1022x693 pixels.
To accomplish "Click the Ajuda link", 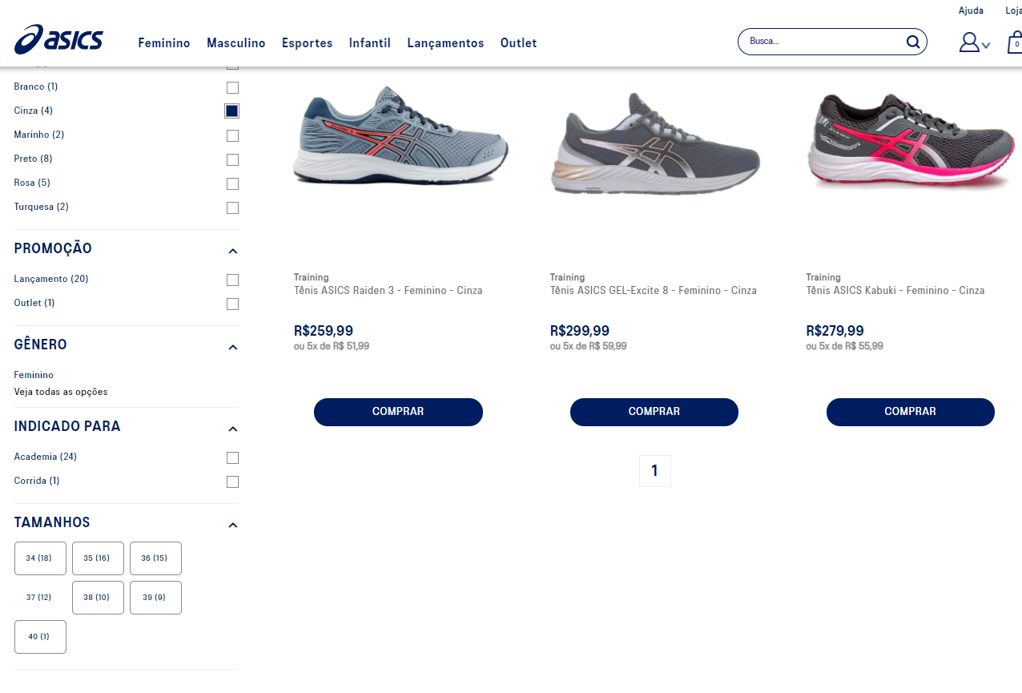I will pos(971,10).
